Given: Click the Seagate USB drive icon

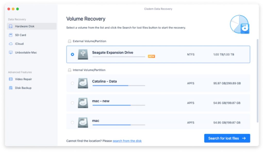Looking at the screenshot, I should pyautogui.click(x=83, y=55).
